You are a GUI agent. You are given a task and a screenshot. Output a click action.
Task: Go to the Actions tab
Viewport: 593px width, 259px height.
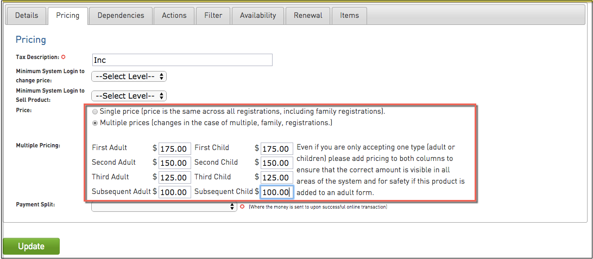tap(174, 15)
